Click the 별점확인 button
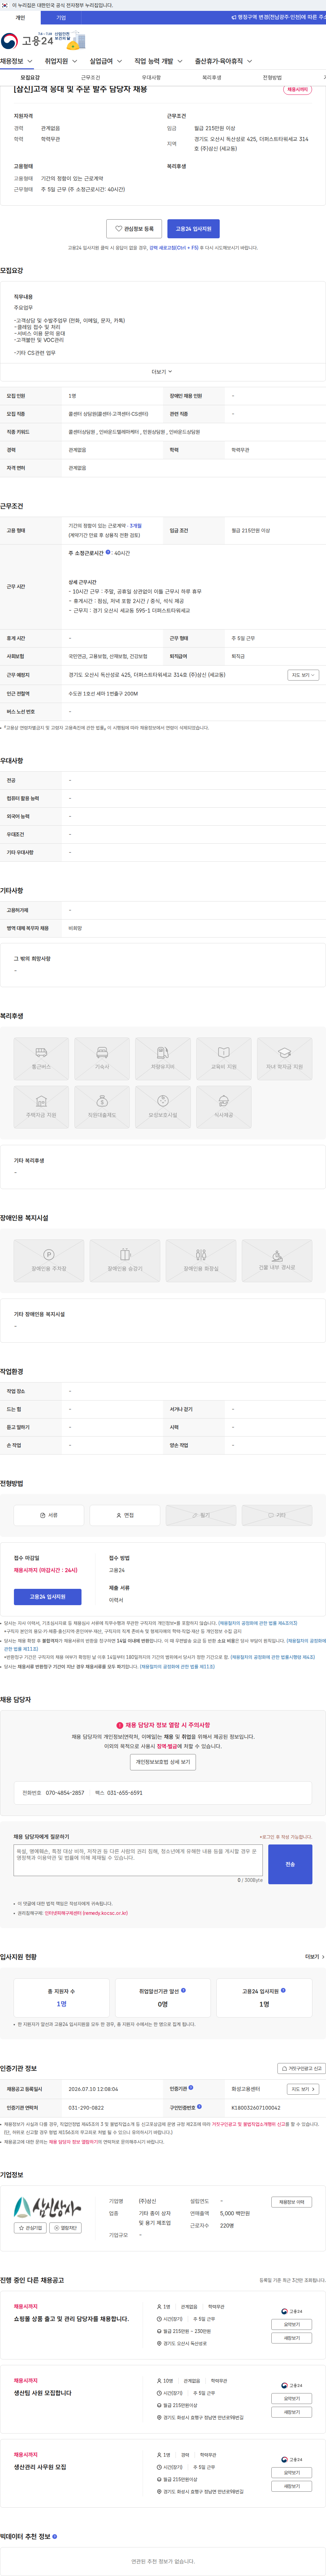This screenshot has height=2576, width=326. click(65, 2228)
